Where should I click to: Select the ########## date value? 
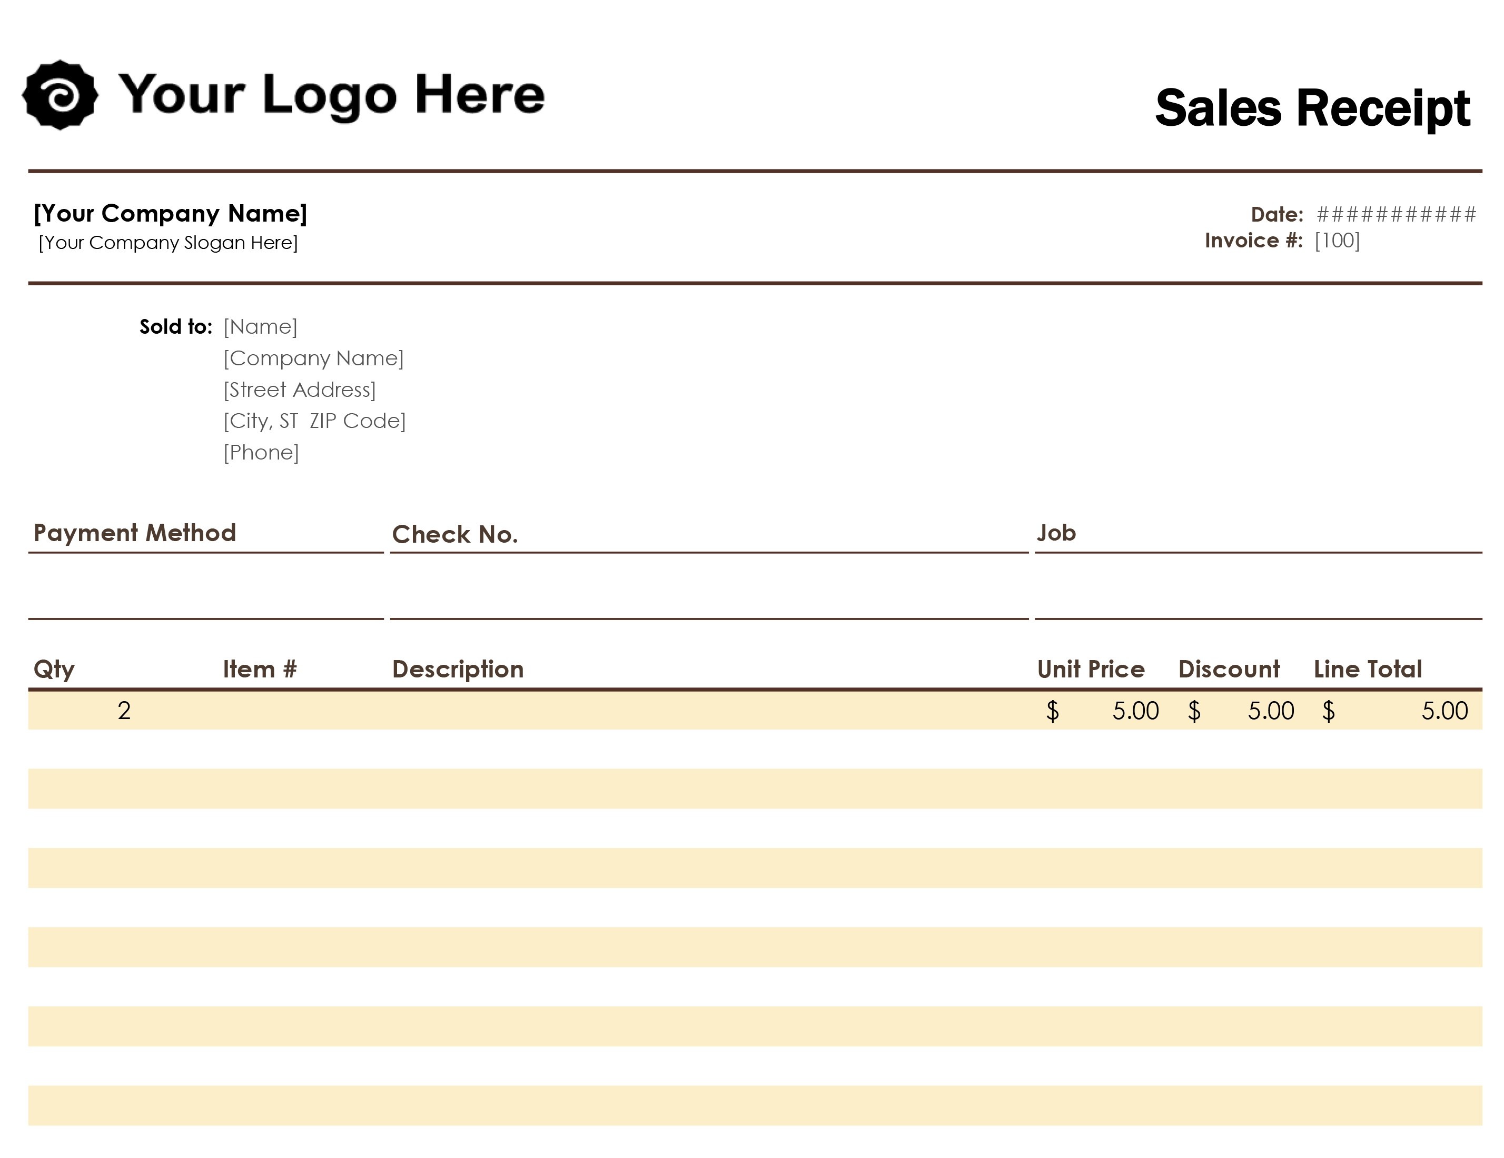(1396, 215)
